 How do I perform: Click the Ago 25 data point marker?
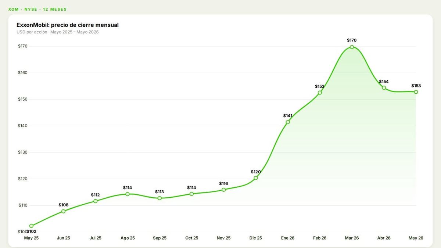point(128,194)
